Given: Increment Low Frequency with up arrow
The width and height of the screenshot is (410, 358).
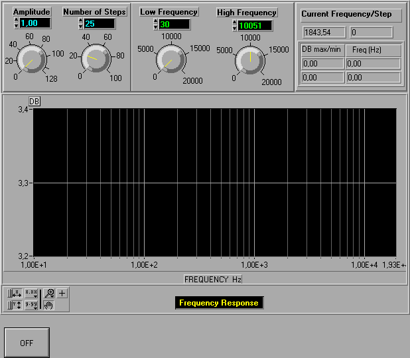Looking at the screenshot, I should [x=156, y=21].
